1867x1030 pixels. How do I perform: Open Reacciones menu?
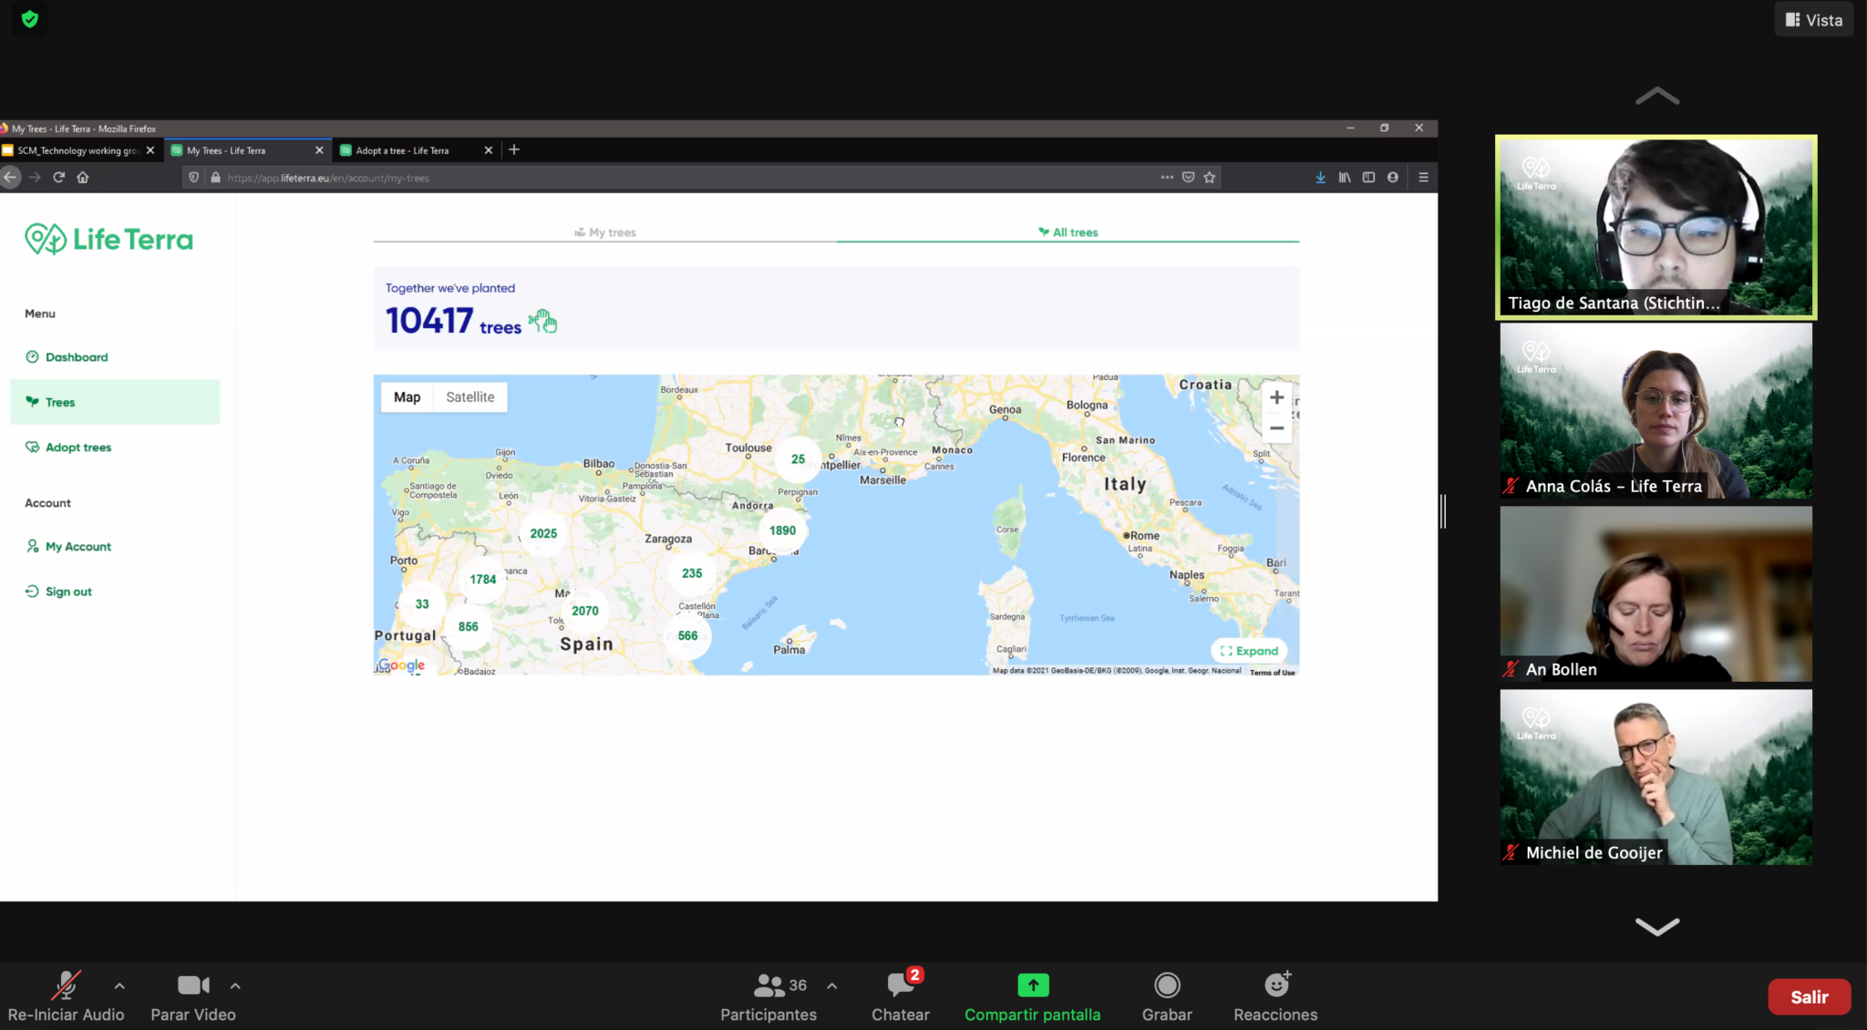1275,995
